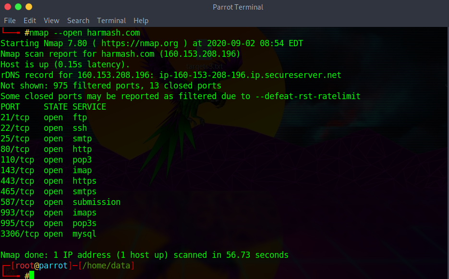Open the Edit menu
The height and width of the screenshot is (279, 449).
30,21
